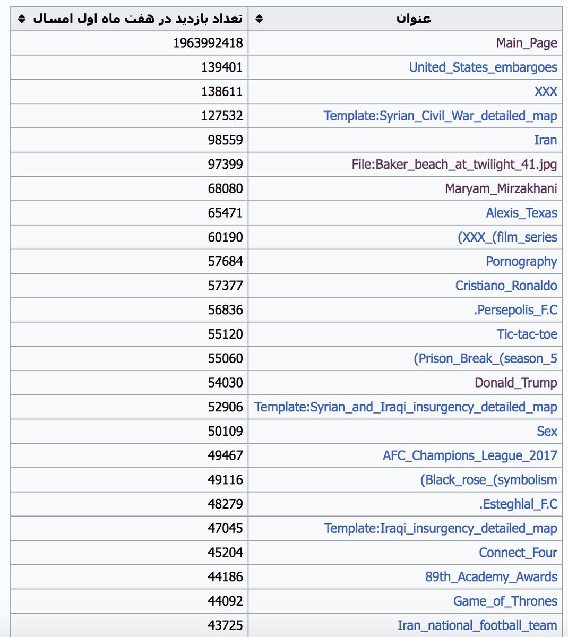The height and width of the screenshot is (637, 568).
Task: Select the value 97399
Action: pos(226,165)
